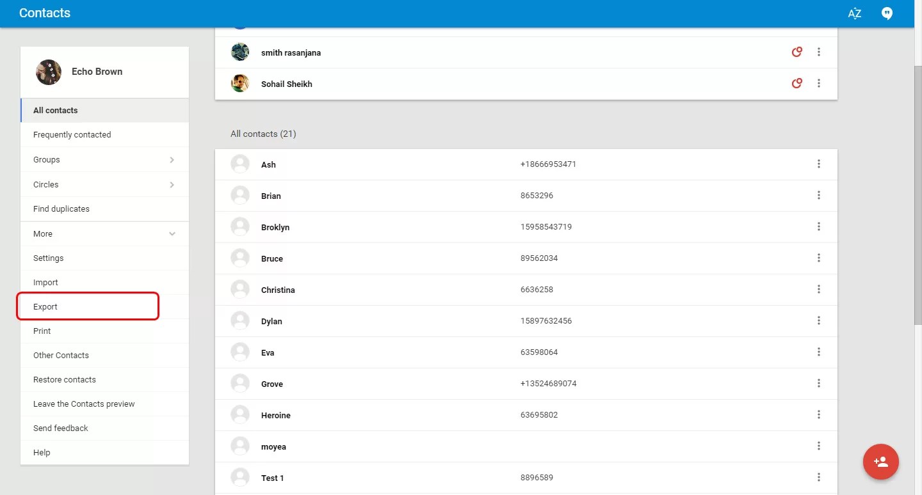The image size is (922, 495).
Task: Open more options menu for Dylan
Action: [x=819, y=320]
